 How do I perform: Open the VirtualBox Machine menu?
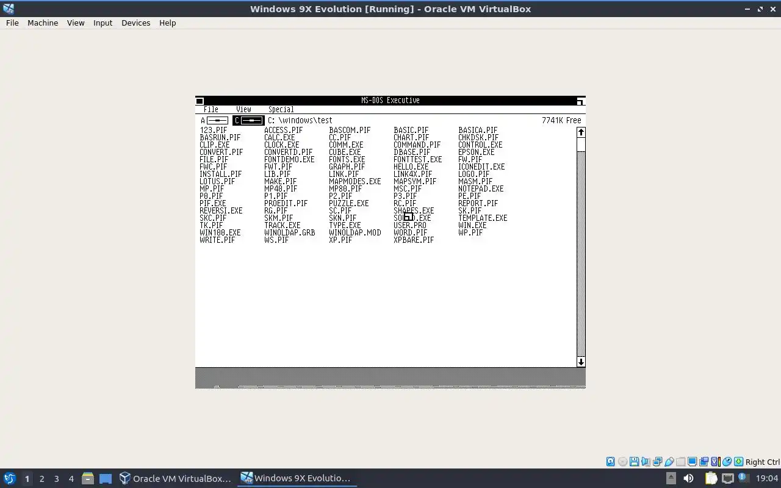click(x=43, y=23)
